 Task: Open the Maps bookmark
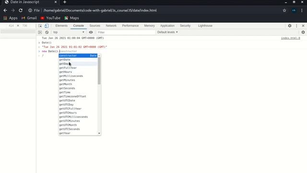point(71,18)
